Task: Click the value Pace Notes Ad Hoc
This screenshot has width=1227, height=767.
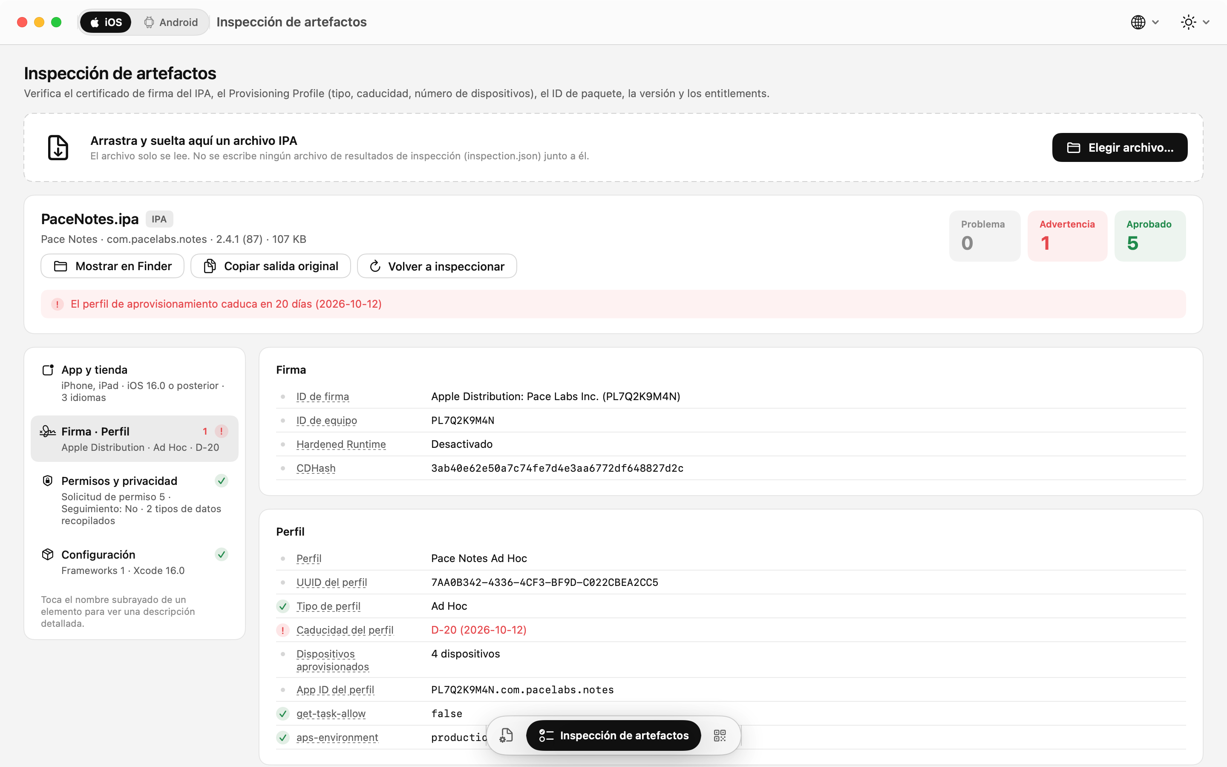Action: pyautogui.click(x=479, y=559)
